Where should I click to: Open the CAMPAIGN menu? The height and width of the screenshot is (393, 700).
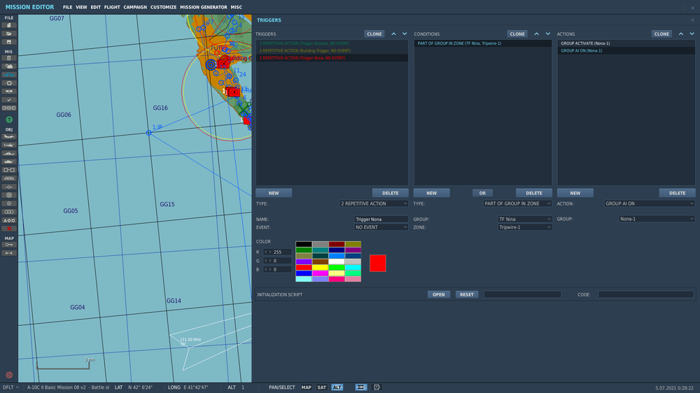(135, 7)
